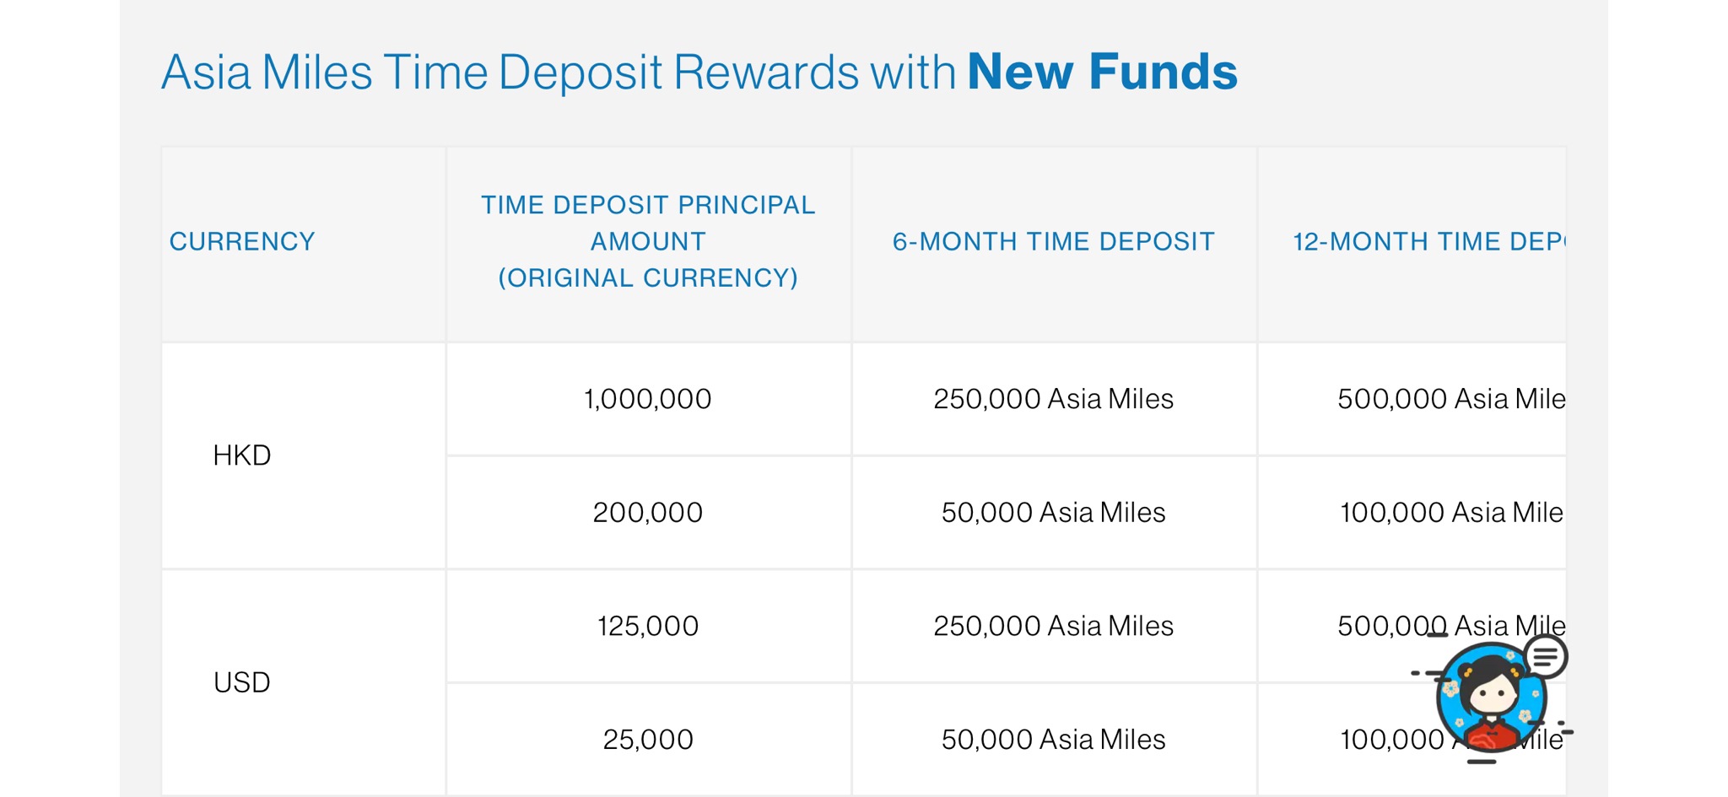Click the 200,000 principal amount cell

648,513
